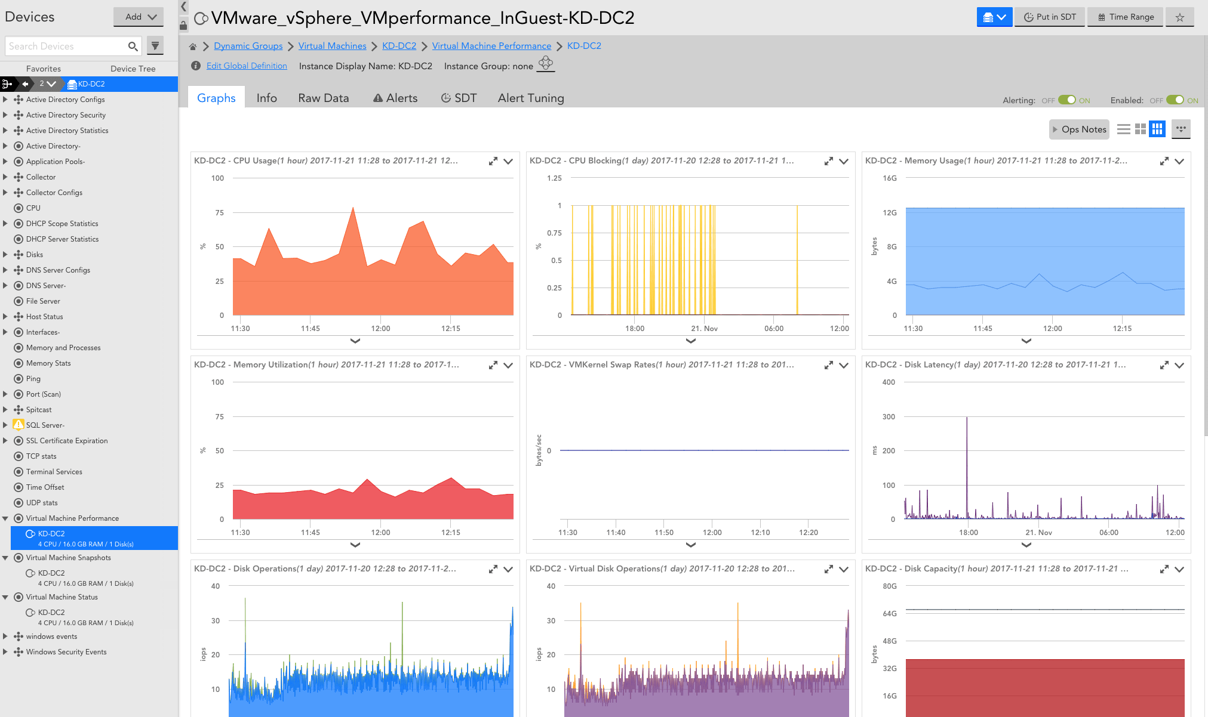Select the Memory Stats datasource
The width and height of the screenshot is (1208, 717).
tap(48, 363)
